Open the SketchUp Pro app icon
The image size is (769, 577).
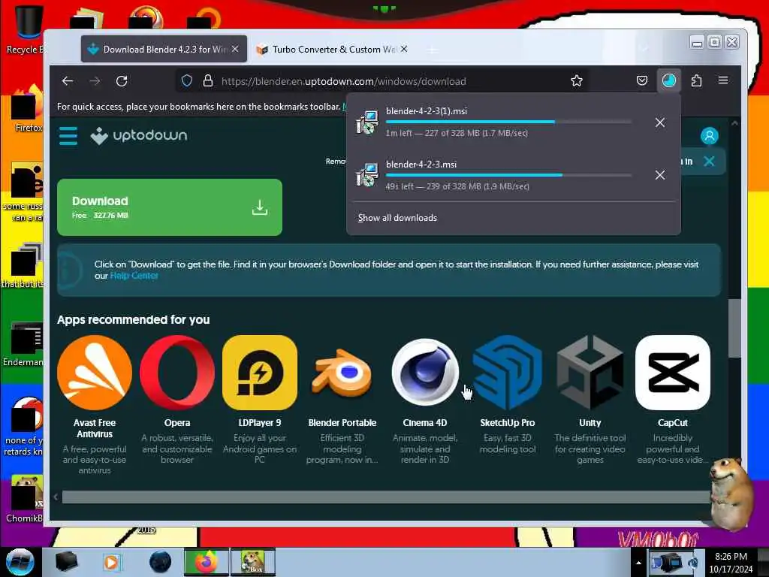tap(508, 373)
